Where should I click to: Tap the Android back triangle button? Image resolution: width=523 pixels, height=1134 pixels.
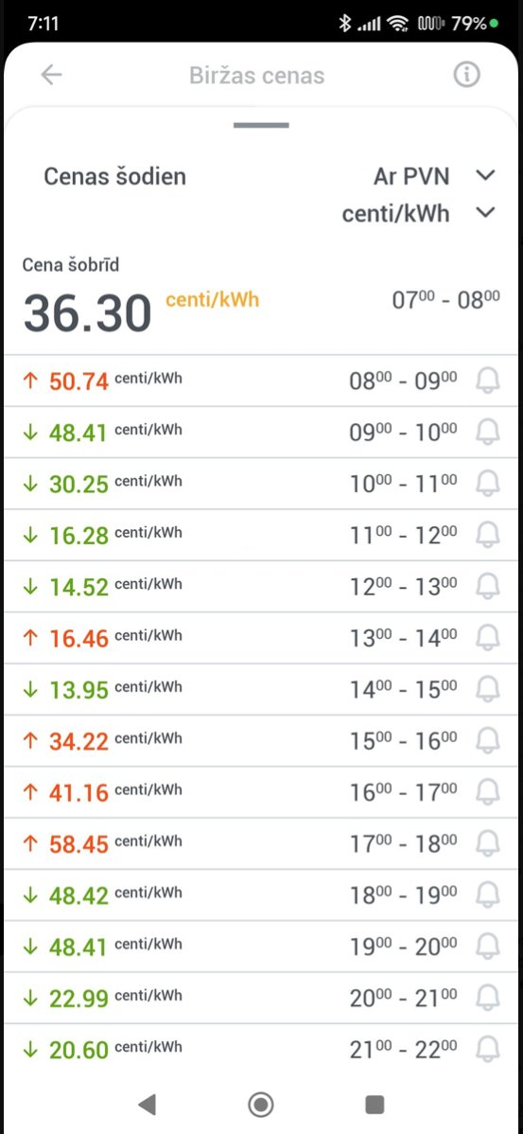(147, 1105)
